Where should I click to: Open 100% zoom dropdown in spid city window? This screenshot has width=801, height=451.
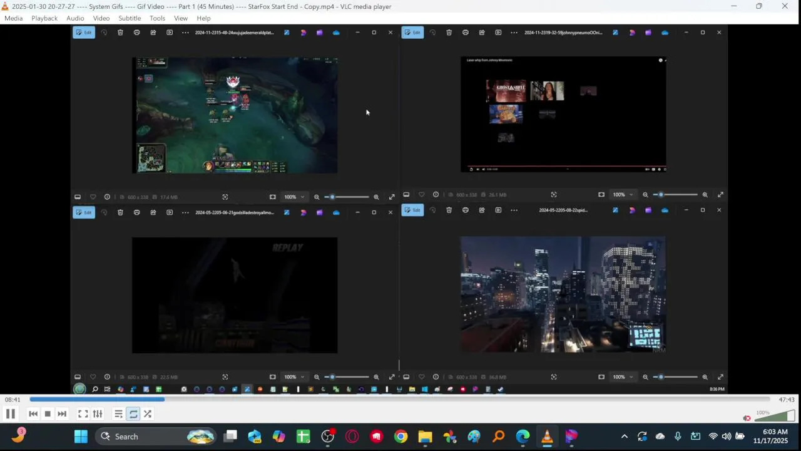coord(623,377)
